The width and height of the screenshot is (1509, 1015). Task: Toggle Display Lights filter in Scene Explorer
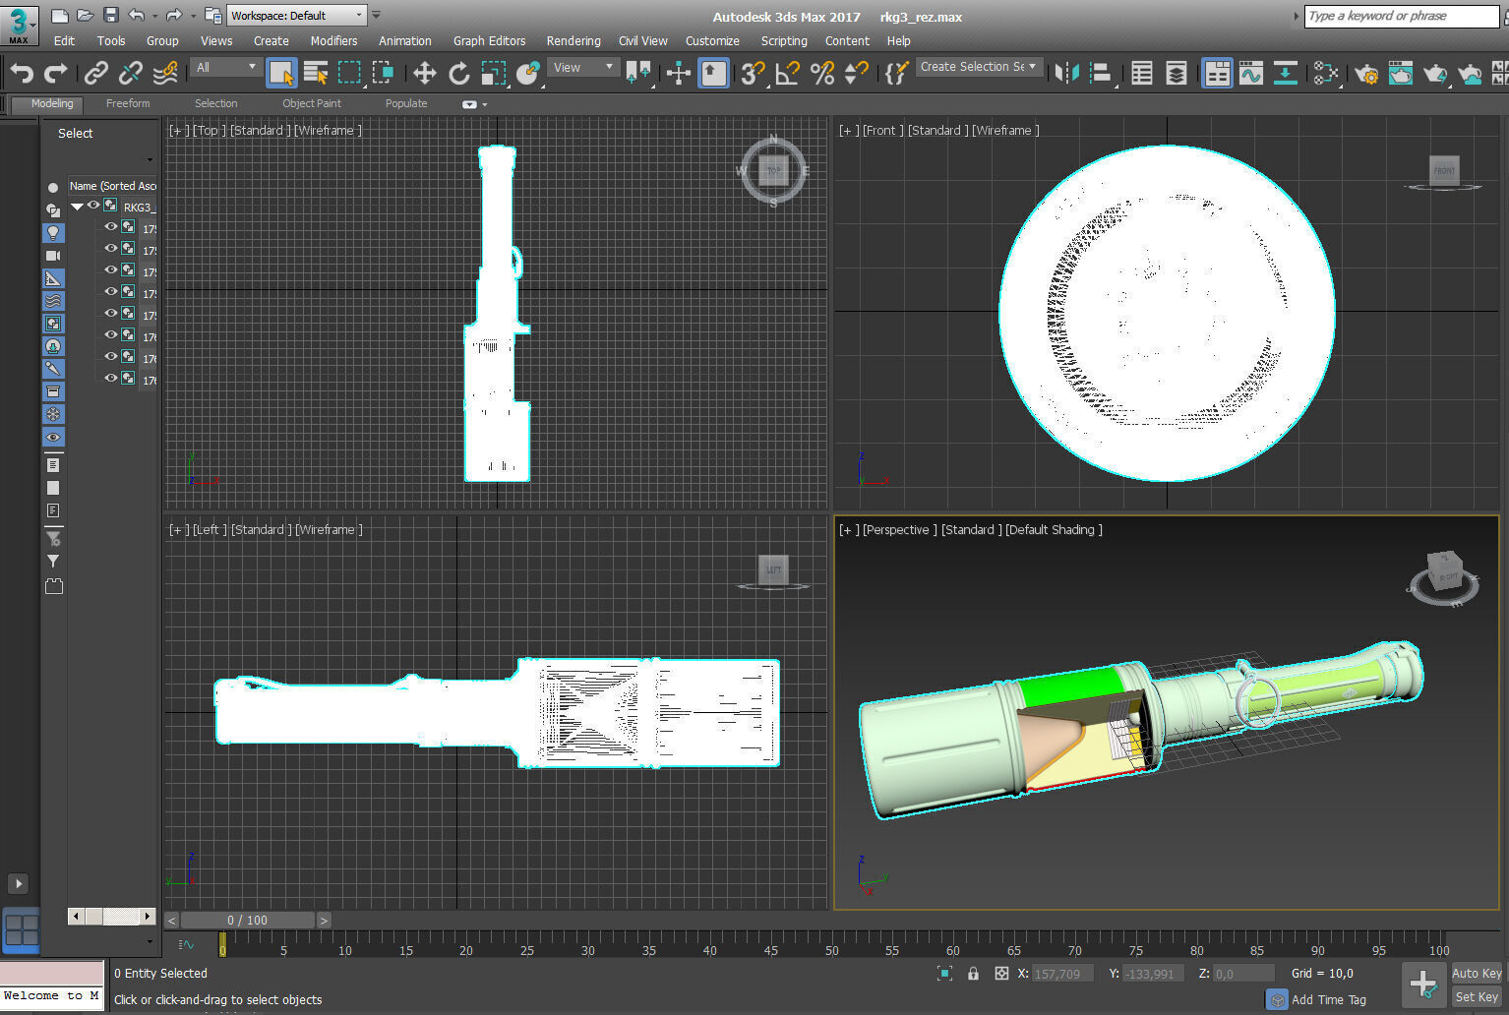click(x=53, y=233)
